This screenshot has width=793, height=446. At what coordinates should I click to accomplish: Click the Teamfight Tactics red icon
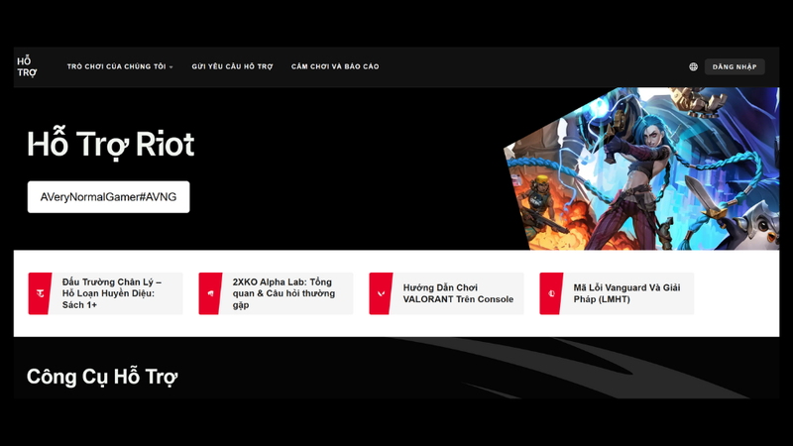(40, 293)
